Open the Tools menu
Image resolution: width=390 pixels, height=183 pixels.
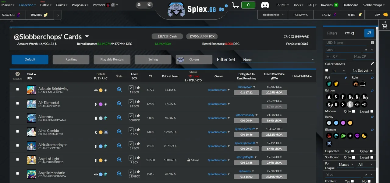[x=298, y=5]
